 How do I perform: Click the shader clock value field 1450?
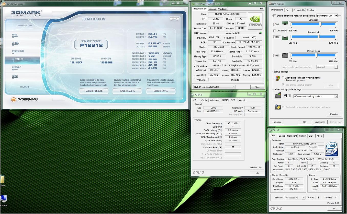coord(277,37)
